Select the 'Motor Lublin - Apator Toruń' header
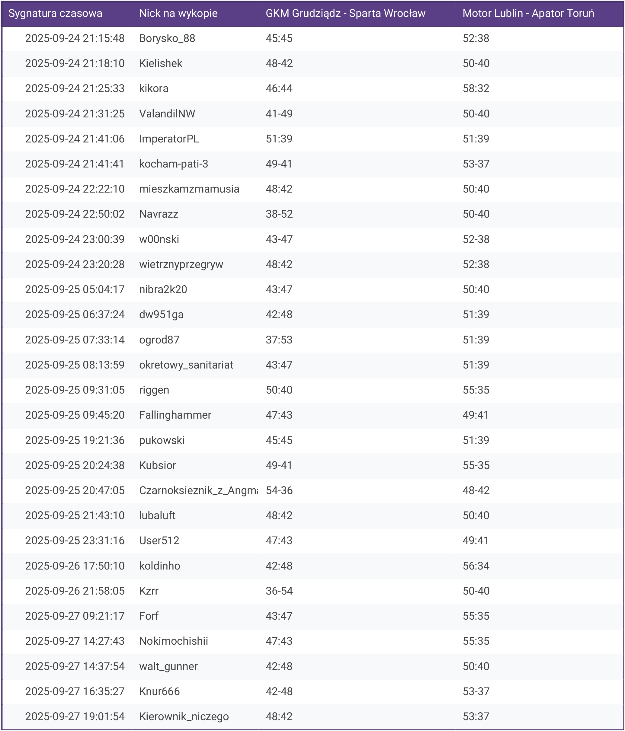 [x=528, y=13]
